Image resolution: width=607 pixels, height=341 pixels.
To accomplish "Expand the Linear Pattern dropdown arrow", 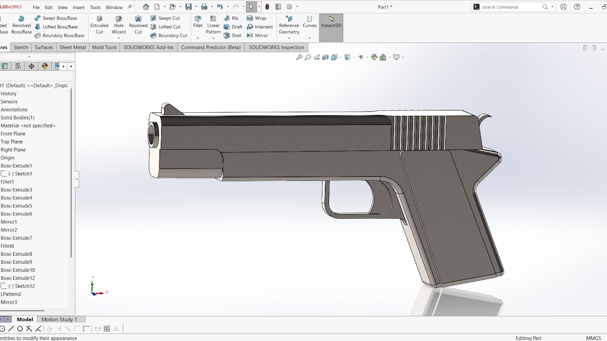I will 213,38.
